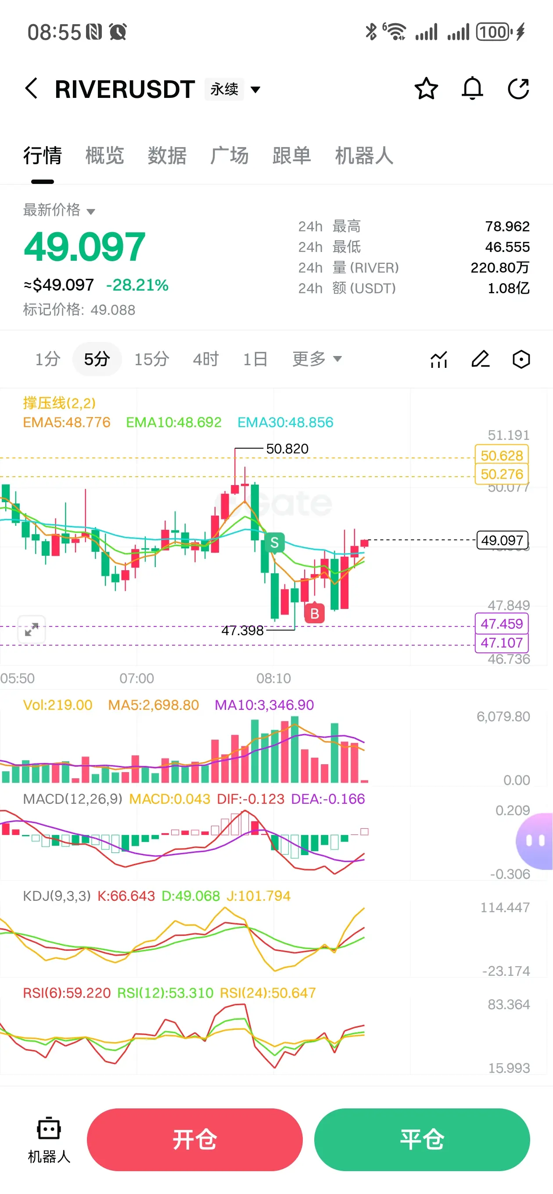Tap the share/refresh arrow icon
This screenshot has width=553, height=1194.
point(518,89)
